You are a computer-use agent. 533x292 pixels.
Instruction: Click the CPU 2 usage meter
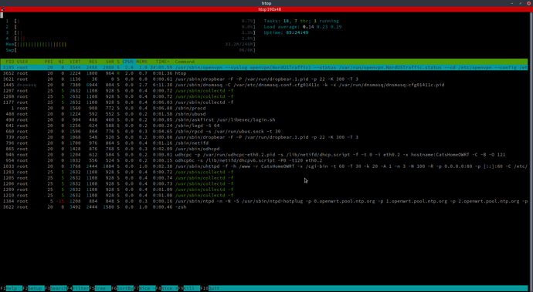tap(131, 27)
